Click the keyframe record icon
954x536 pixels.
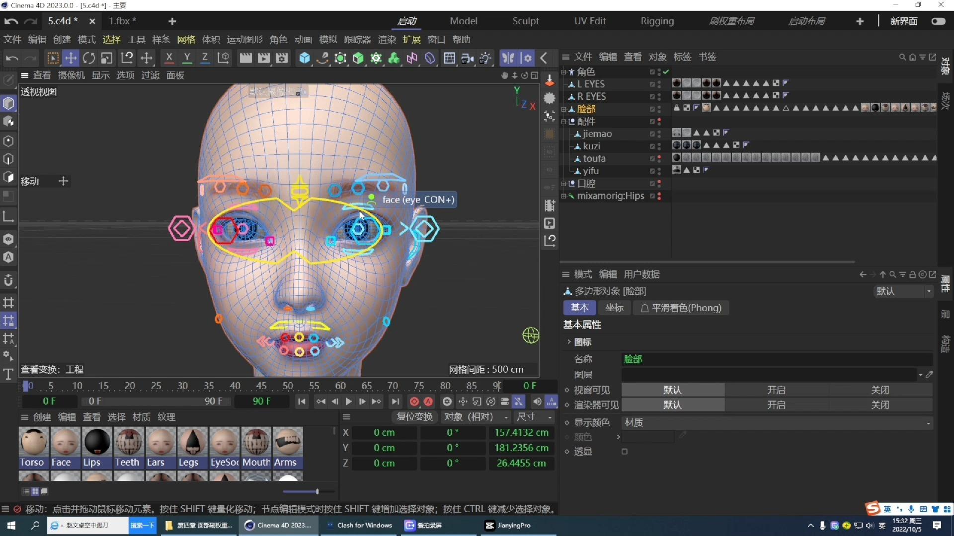click(414, 402)
